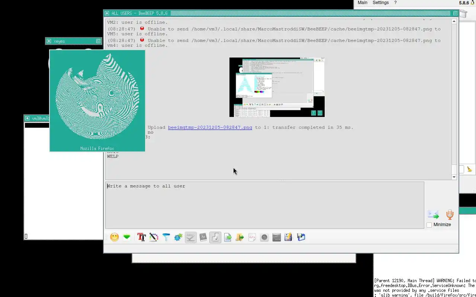Click the first red error icon at 08:28:47

(x=142, y=29)
